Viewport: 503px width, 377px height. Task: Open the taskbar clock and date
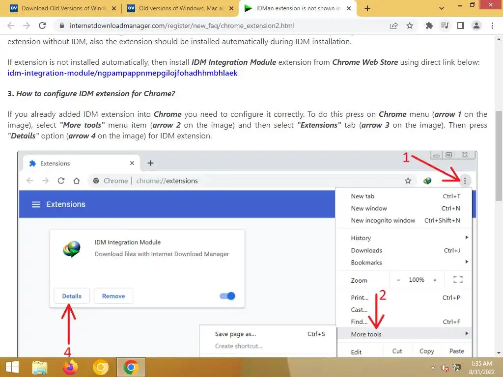coord(481,368)
